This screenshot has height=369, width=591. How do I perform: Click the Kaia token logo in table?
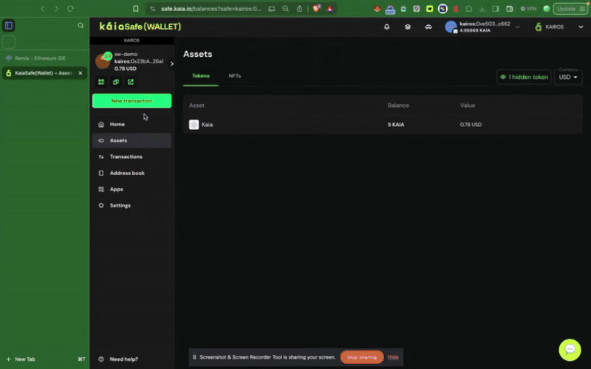point(194,125)
